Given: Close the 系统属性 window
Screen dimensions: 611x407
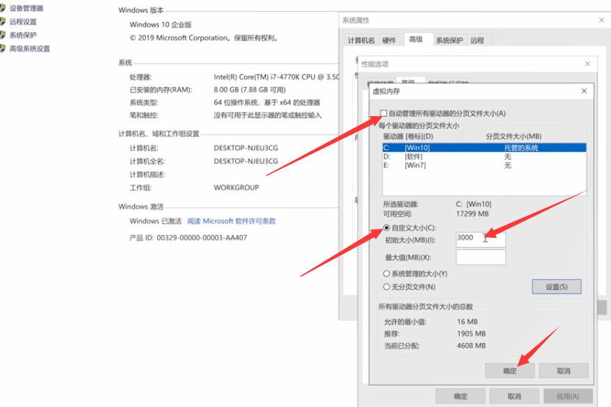Looking at the screenshot, I should (x=601, y=20).
